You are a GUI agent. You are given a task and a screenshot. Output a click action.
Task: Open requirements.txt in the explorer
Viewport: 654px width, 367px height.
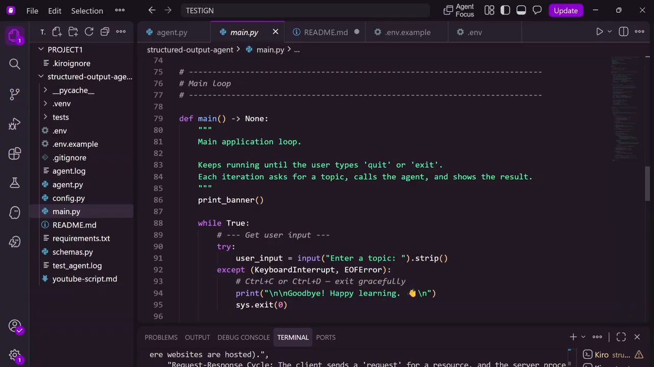(82, 239)
